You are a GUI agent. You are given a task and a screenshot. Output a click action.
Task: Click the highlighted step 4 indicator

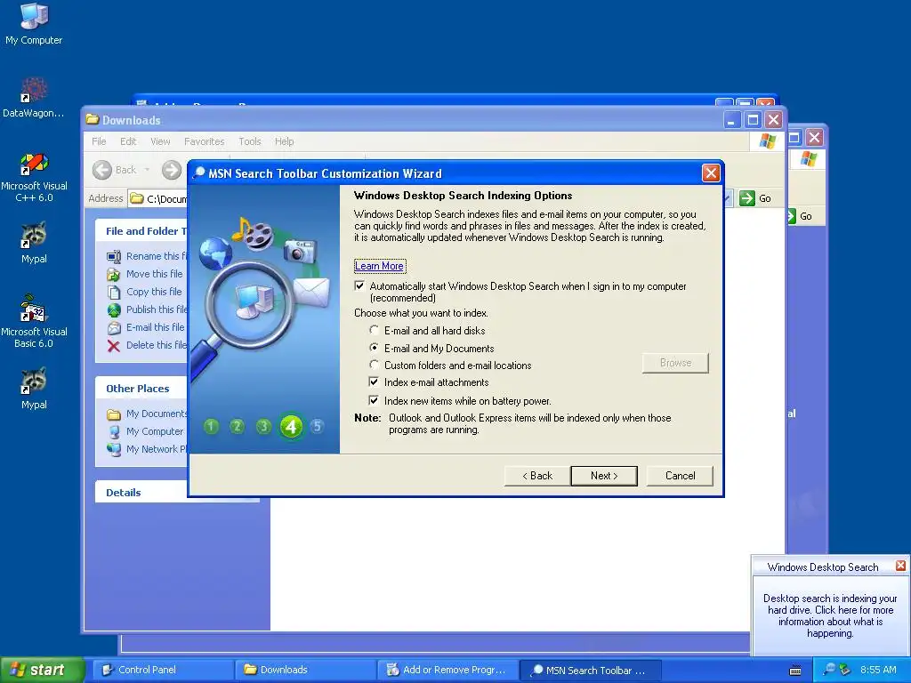291,427
